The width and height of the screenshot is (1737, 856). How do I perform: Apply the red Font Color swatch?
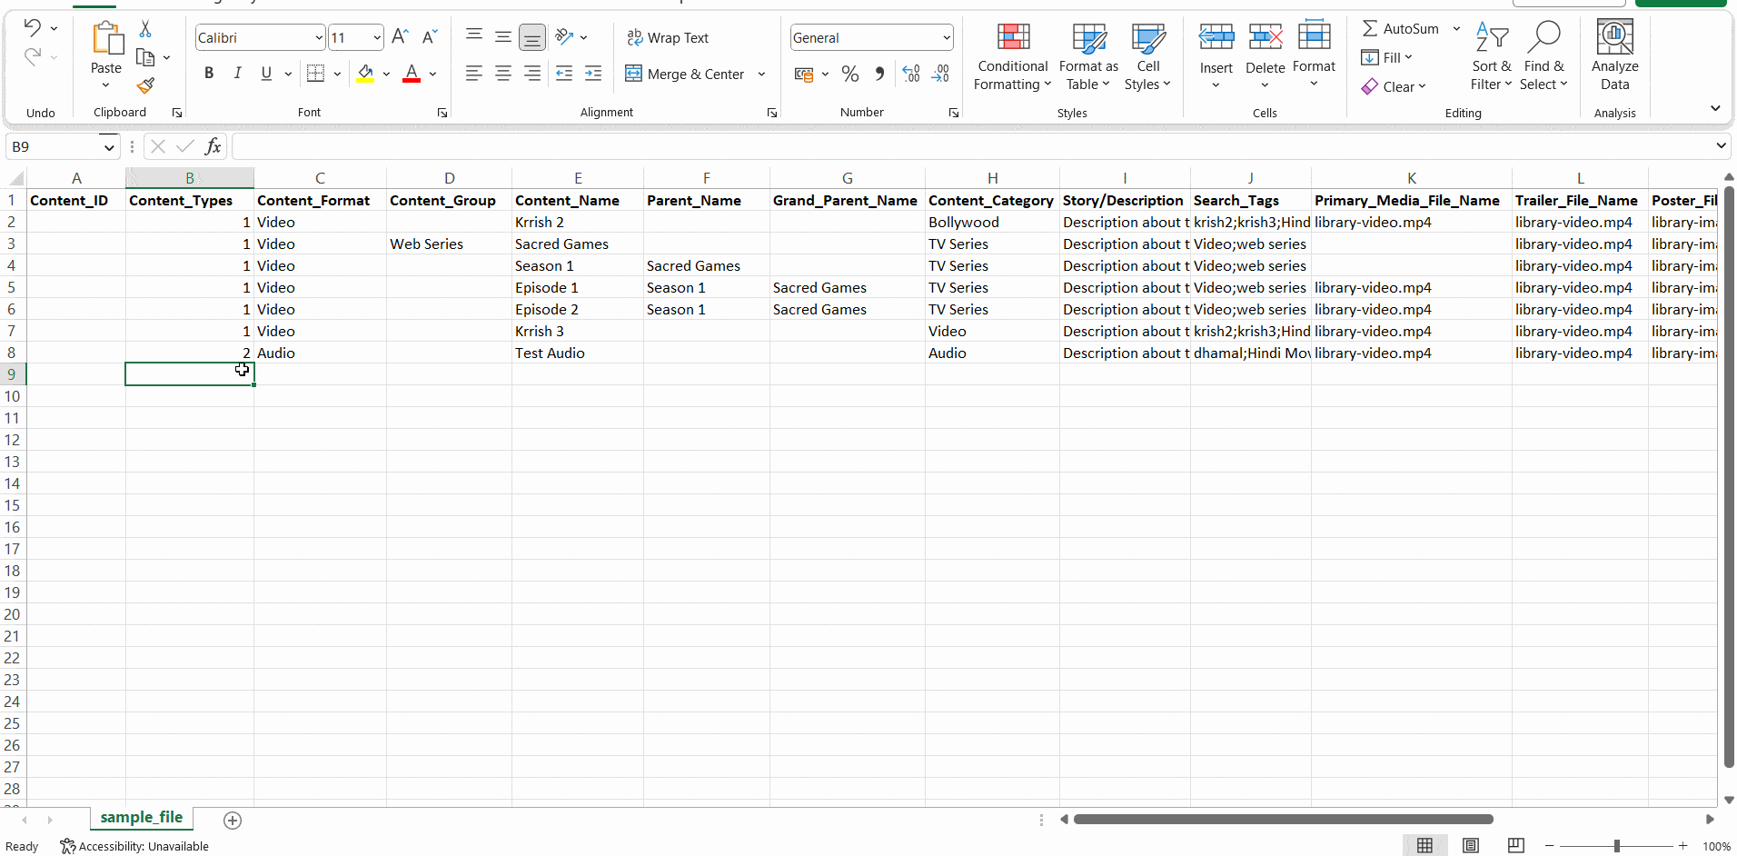pos(412,74)
